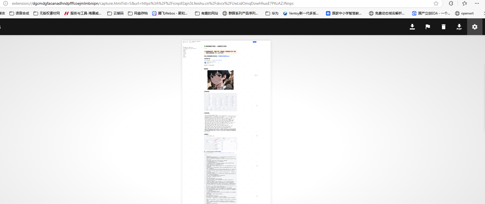View site information icon in address bar

pos(6,3)
